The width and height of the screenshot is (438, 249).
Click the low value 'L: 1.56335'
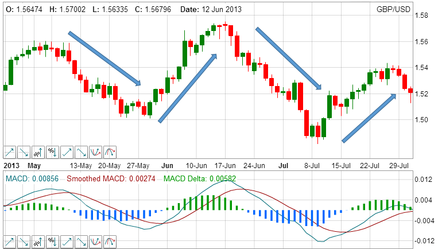point(110,10)
